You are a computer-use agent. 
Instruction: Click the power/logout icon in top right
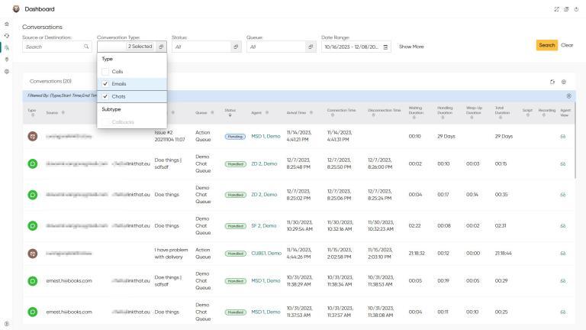[x=577, y=9]
